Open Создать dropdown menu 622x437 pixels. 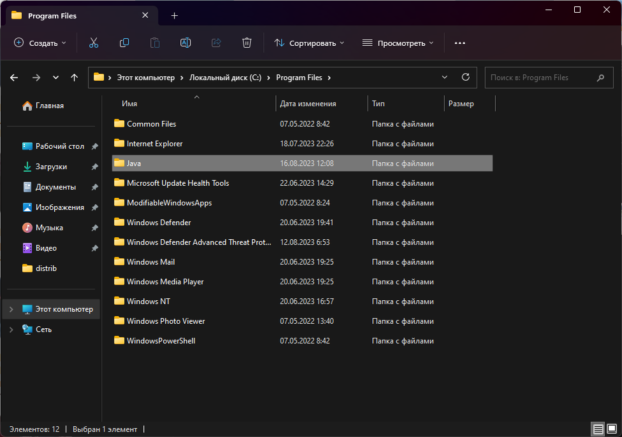coord(40,43)
